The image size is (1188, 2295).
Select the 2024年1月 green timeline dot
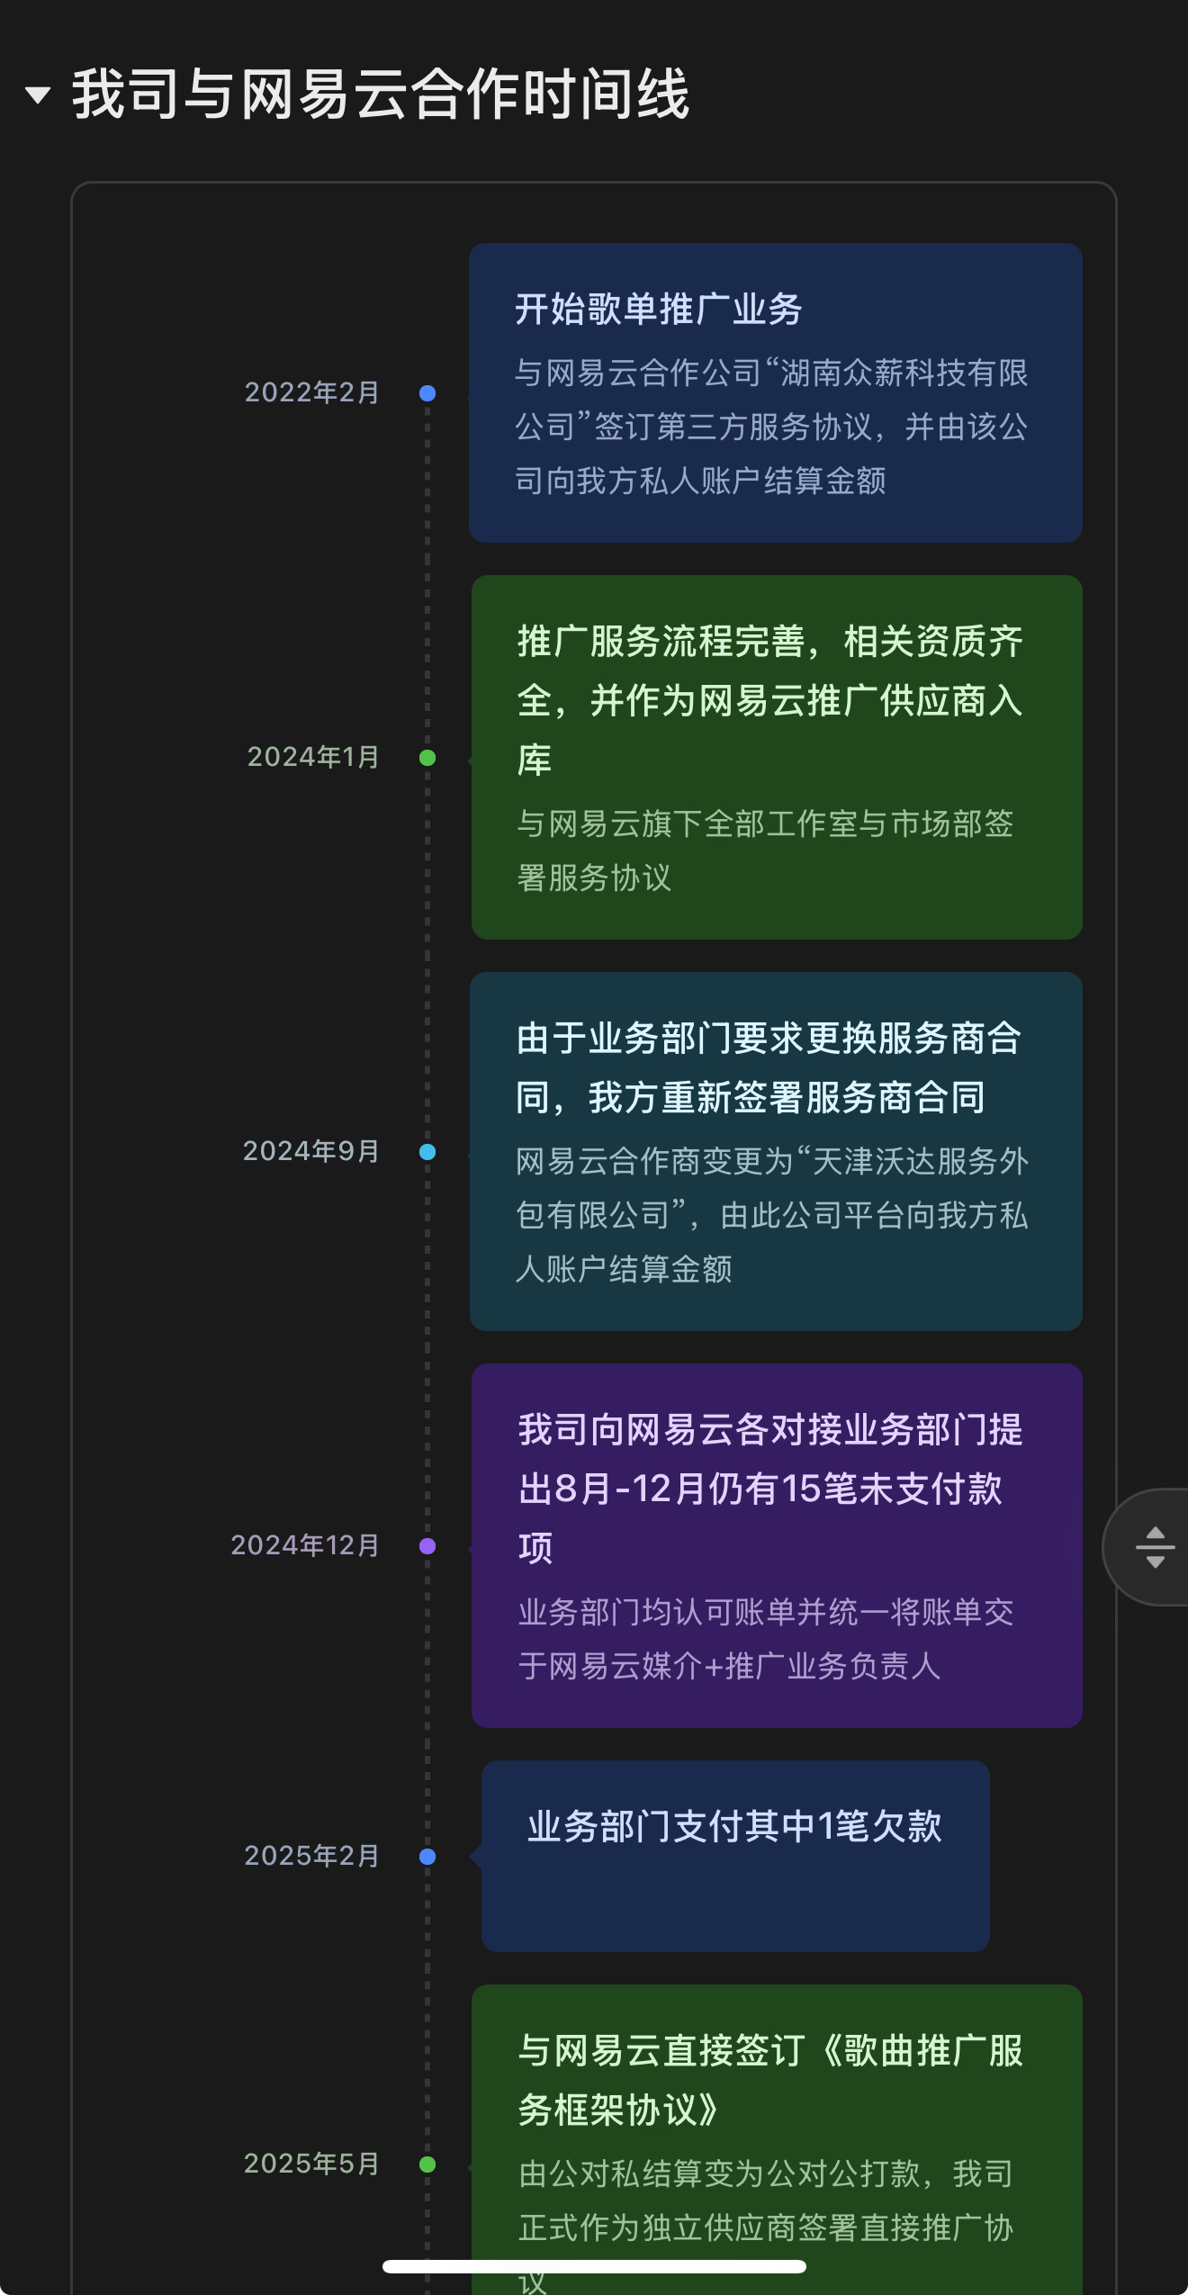pos(427,758)
